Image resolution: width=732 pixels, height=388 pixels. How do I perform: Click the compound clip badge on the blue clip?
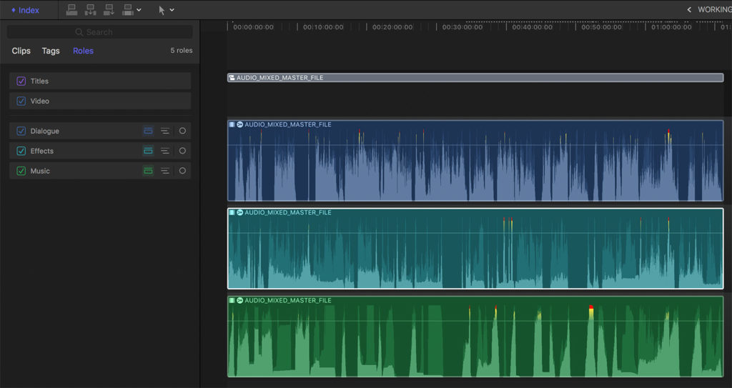[x=239, y=124]
